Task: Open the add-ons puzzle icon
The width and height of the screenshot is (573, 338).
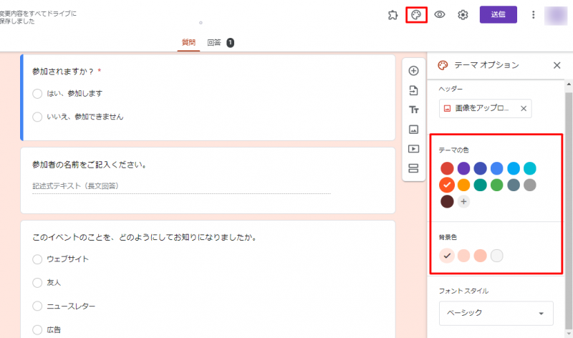Action: (393, 15)
